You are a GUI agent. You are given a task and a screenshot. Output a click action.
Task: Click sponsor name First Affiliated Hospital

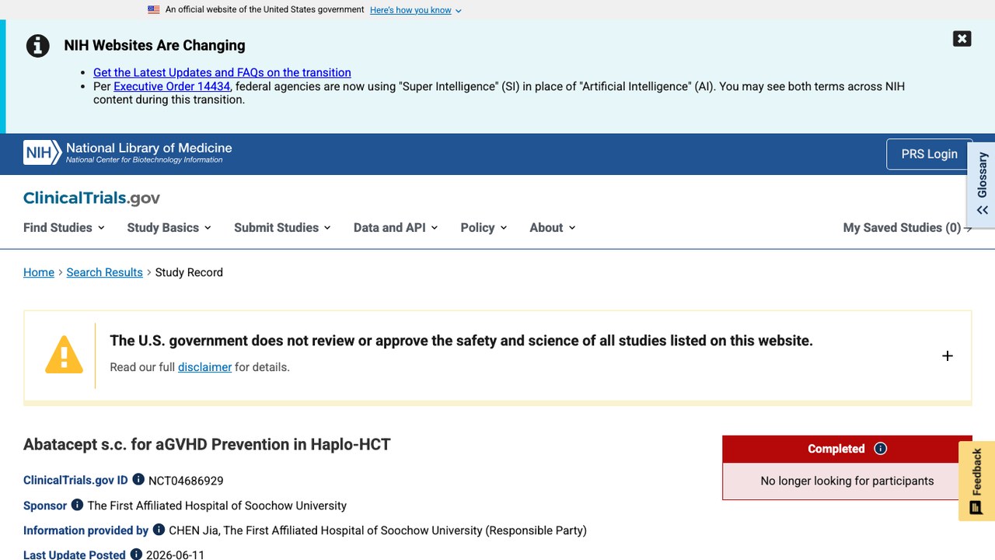[217, 506]
